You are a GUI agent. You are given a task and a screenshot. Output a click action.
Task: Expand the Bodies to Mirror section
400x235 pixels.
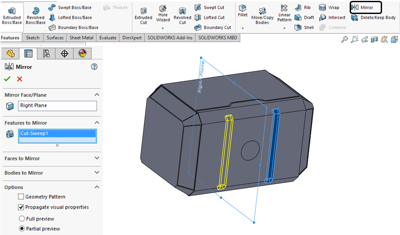97,173
